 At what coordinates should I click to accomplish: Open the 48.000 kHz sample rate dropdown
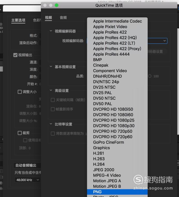coord(27,180)
